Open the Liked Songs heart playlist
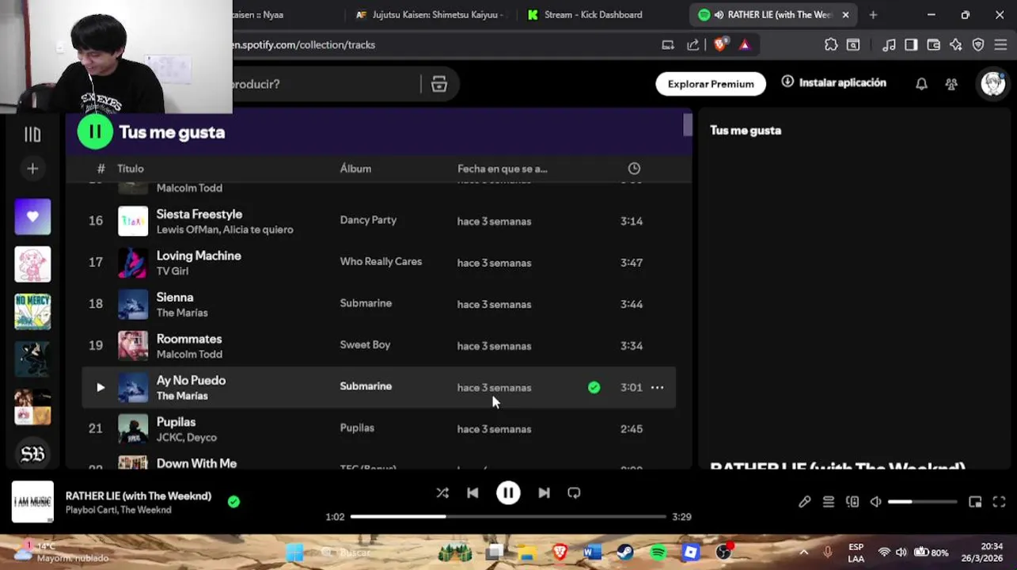This screenshot has width=1017, height=570. point(32,217)
